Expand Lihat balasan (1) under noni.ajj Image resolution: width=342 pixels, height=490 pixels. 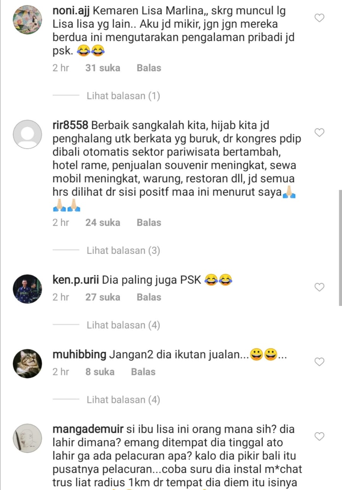123,96
